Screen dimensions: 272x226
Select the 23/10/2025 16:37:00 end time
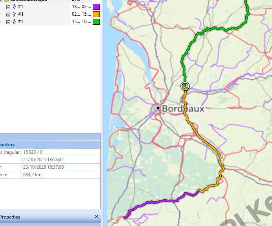click(x=44, y=167)
